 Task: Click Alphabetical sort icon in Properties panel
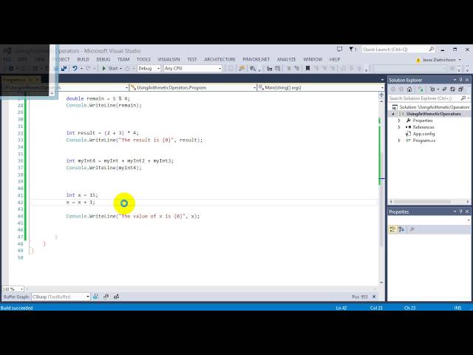[x=401, y=229]
